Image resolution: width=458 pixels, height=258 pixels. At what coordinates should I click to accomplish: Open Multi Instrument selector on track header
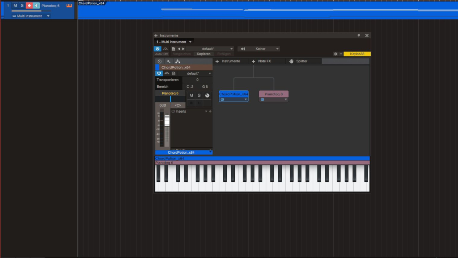(x=31, y=16)
